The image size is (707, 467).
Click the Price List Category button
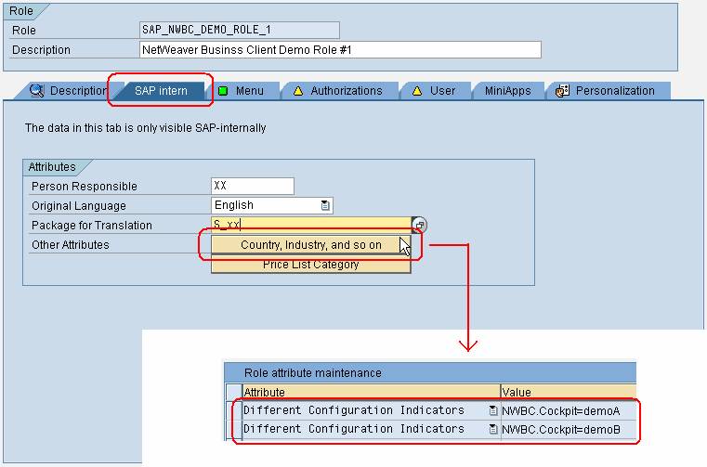tap(311, 265)
